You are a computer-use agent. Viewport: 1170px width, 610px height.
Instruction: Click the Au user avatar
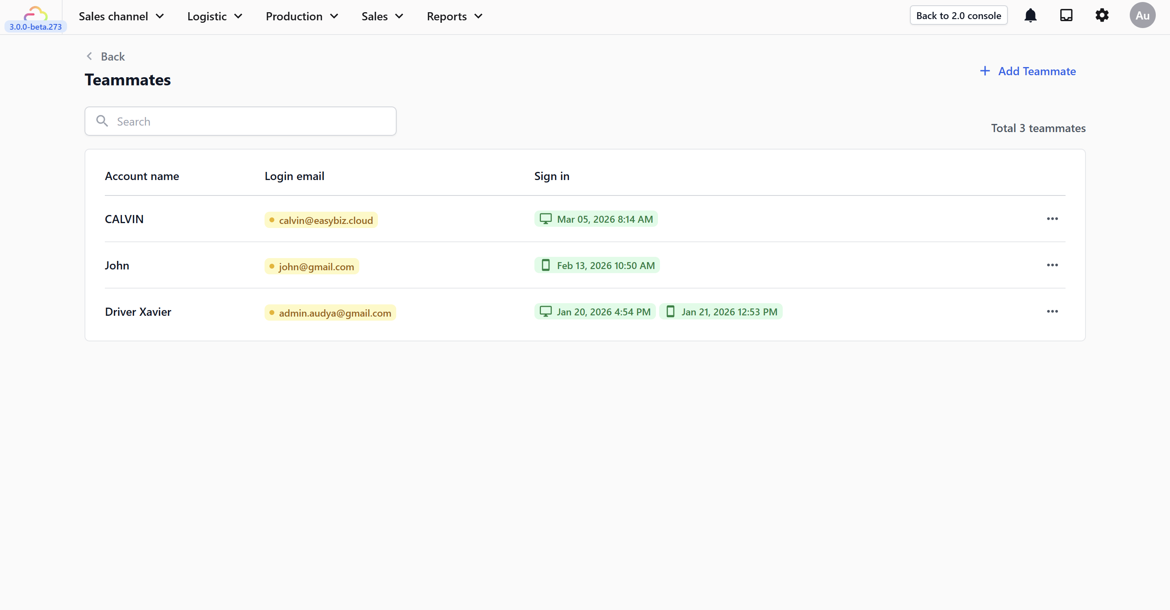click(1142, 15)
